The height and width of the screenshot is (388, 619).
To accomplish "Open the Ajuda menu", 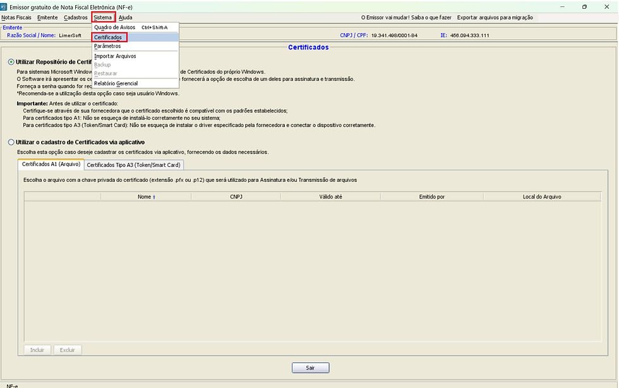I will pyautogui.click(x=126, y=18).
